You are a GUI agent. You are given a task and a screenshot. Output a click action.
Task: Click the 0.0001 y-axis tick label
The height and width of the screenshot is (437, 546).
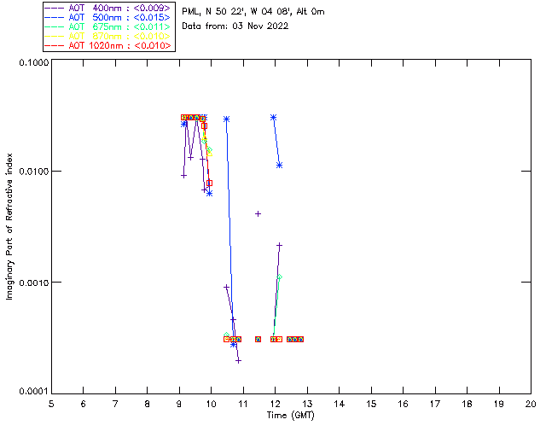tap(34, 392)
